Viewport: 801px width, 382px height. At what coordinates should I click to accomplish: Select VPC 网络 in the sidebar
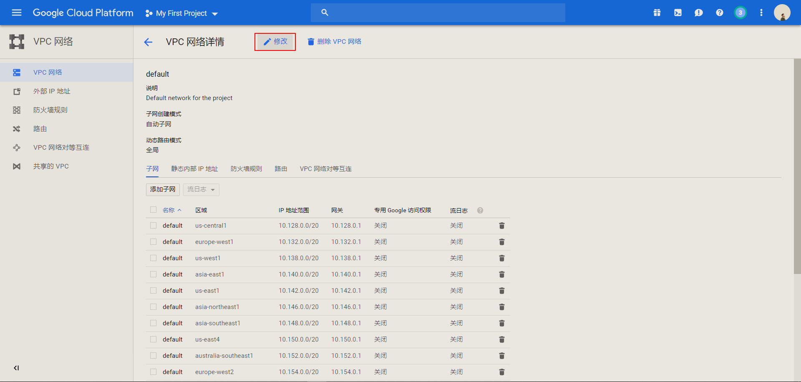click(x=67, y=73)
